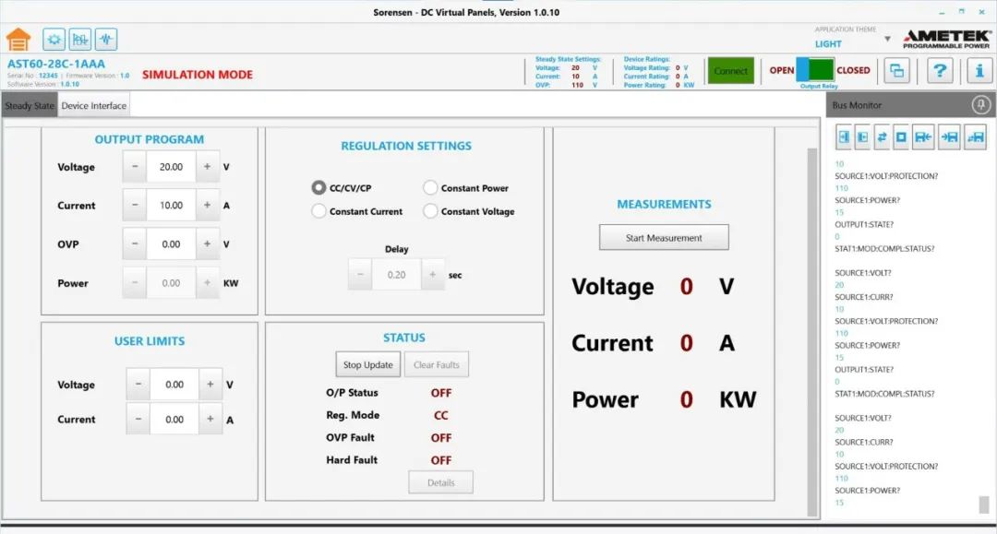This screenshot has height=534, width=997.
Task: Decrease Output Program Current with minus button
Action: tap(135, 206)
